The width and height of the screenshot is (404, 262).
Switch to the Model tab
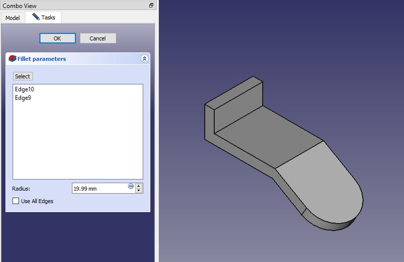coord(12,18)
